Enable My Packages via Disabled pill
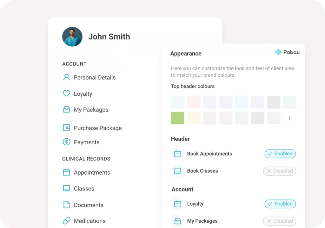This screenshot has height=228, width=325. (x=279, y=221)
